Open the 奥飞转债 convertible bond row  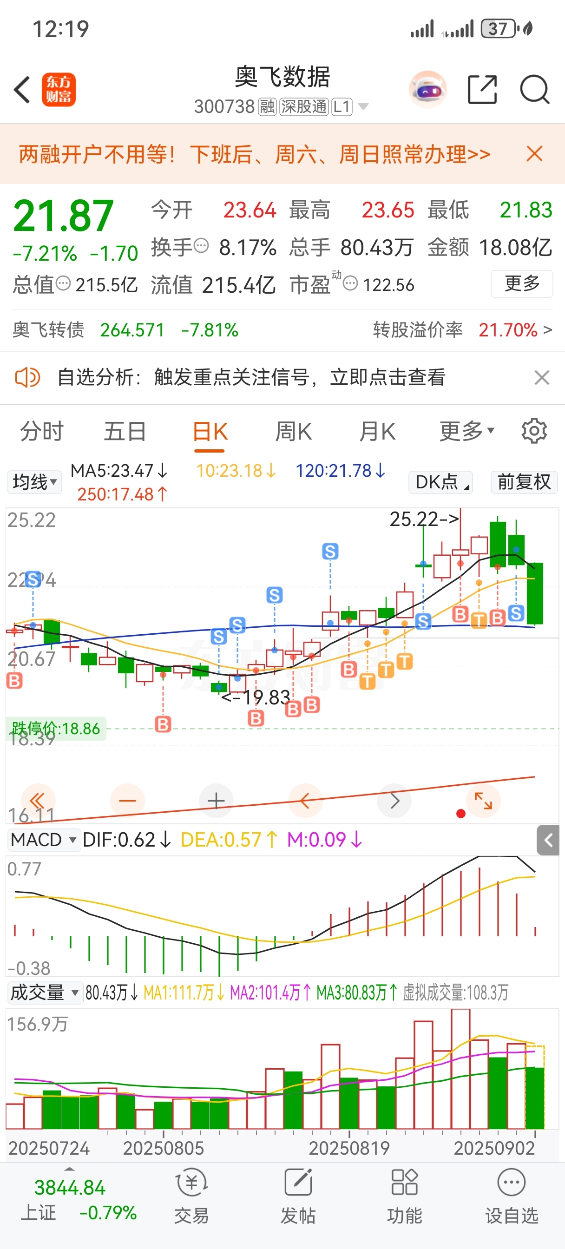tap(125, 330)
